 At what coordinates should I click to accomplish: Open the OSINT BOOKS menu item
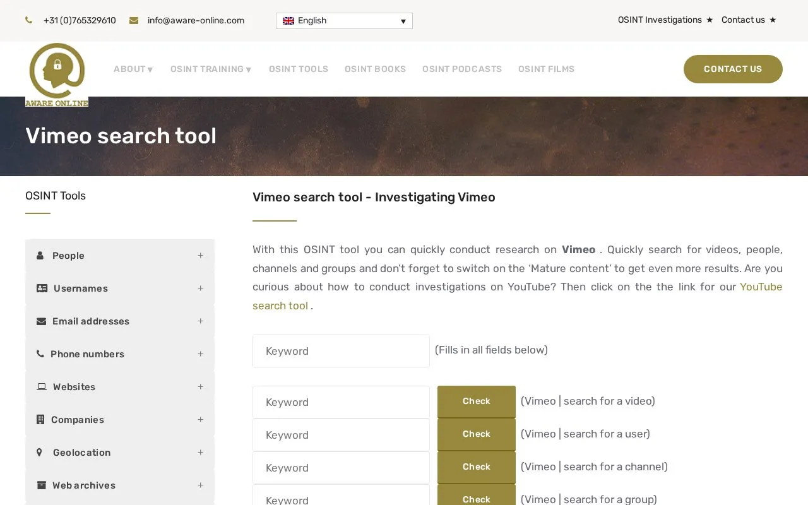375,69
